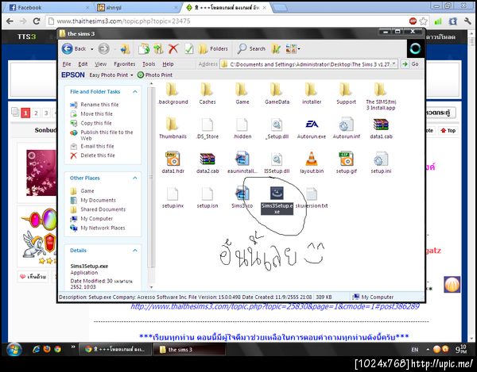Click the red Delete X toolbar icon
This screenshot has width=477, height=372.
click(173, 48)
